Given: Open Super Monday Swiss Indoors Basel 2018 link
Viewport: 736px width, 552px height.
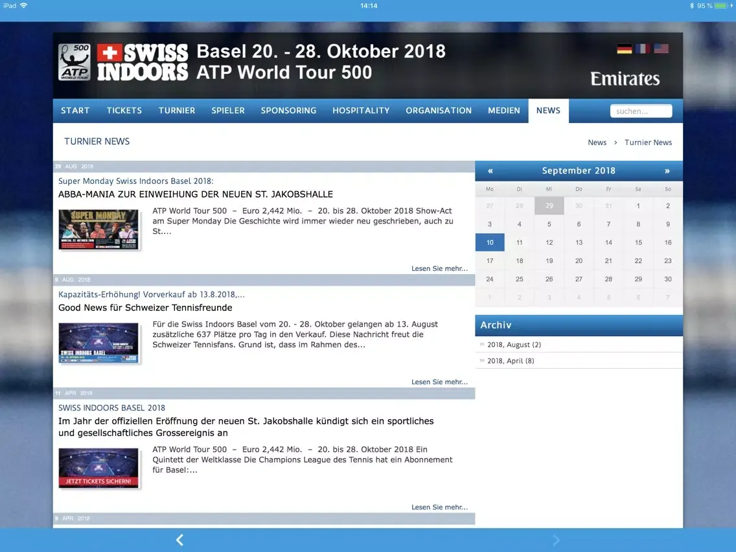Looking at the screenshot, I should point(135,181).
